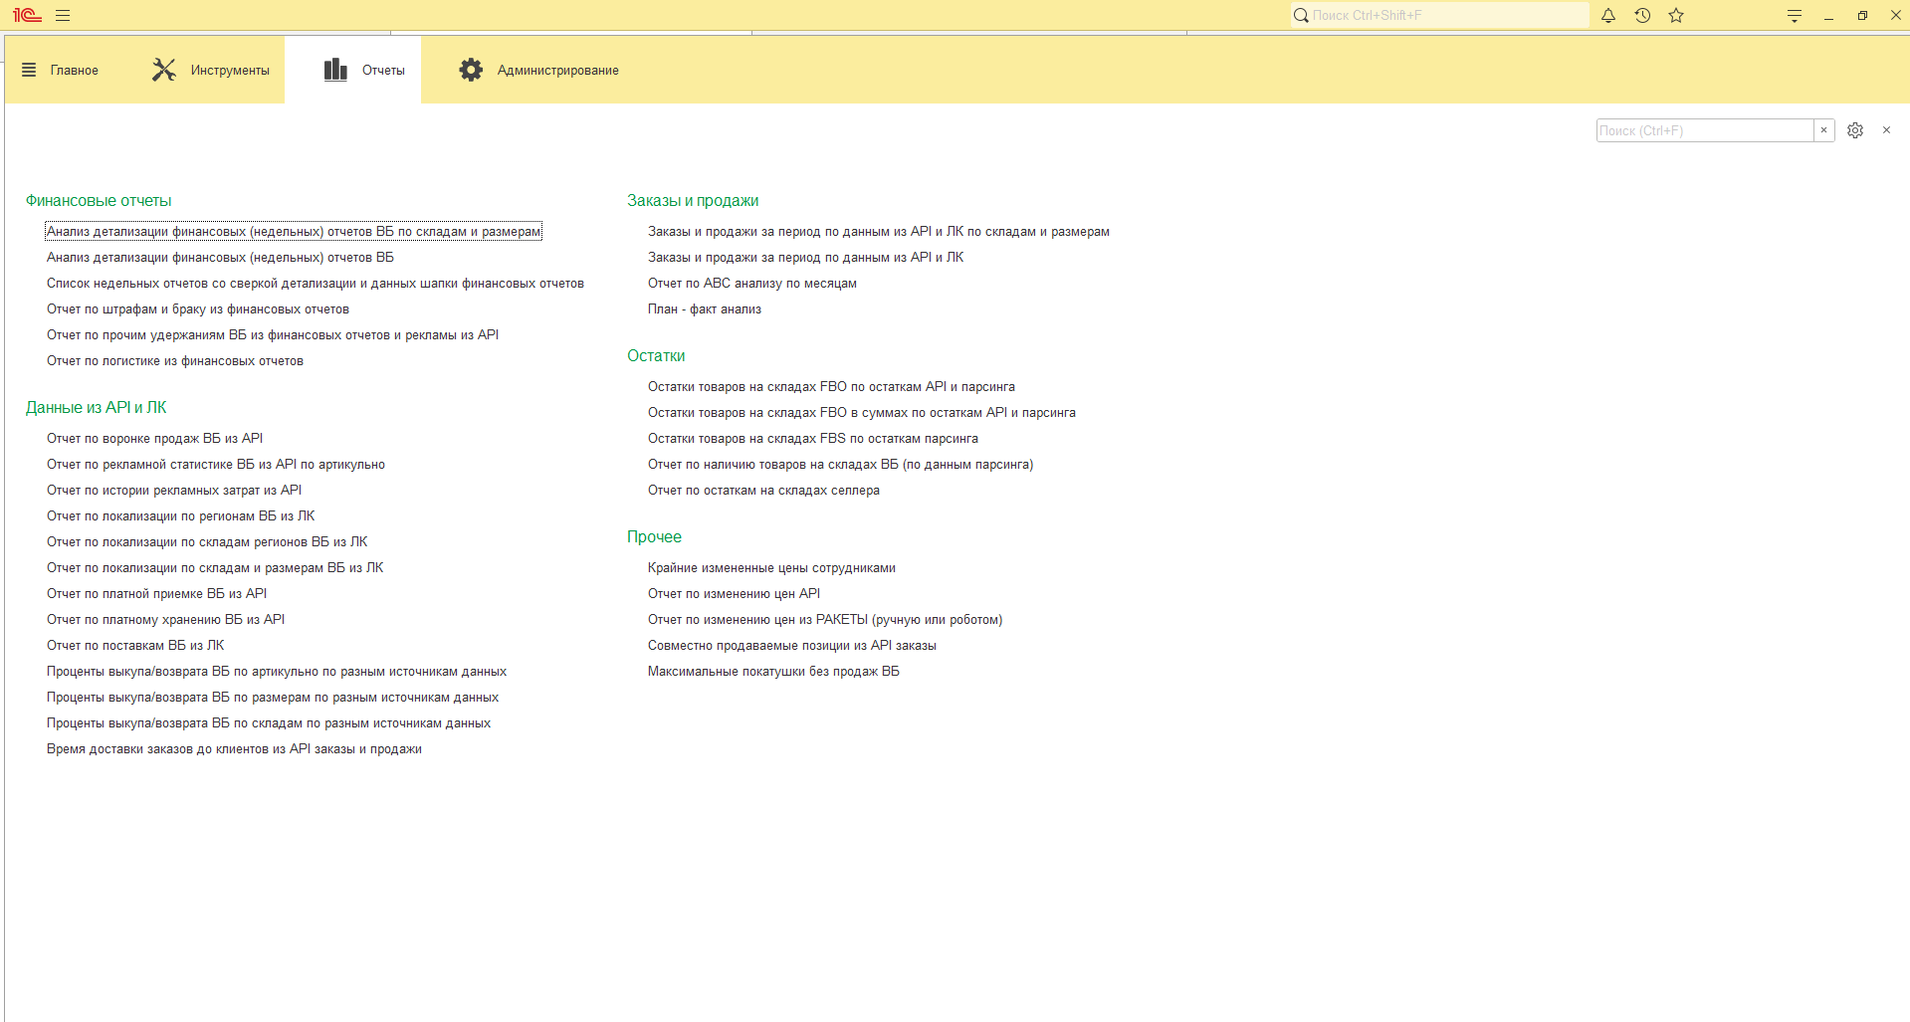Clear the panel search with x button
This screenshot has height=1022, width=1910.
[x=1824, y=130]
